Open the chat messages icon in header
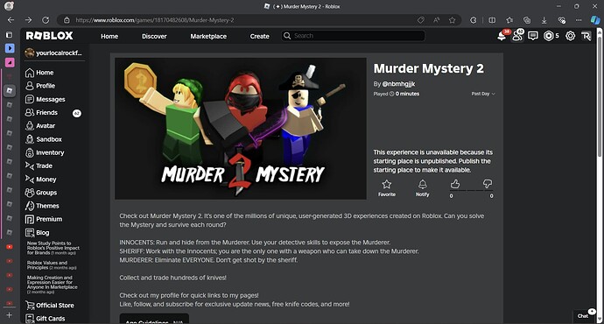 (533, 36)
